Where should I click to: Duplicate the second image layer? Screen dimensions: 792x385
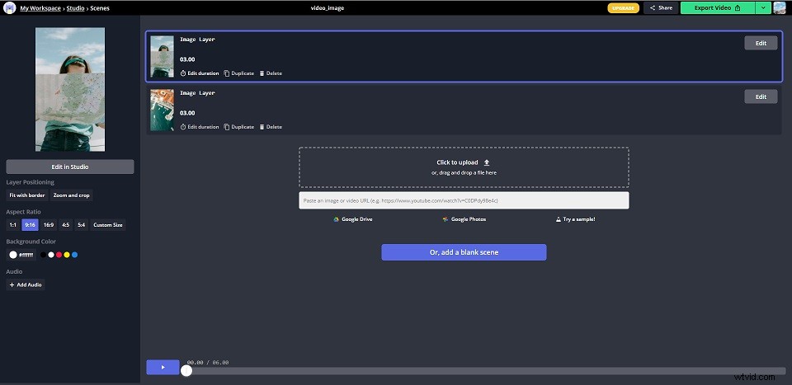coord(239,127)
